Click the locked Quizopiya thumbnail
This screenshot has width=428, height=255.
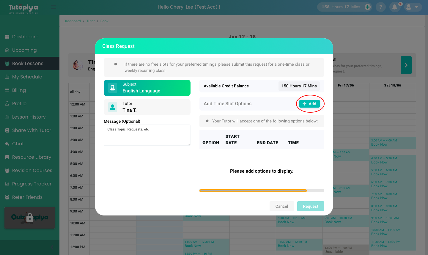point(30,218)
